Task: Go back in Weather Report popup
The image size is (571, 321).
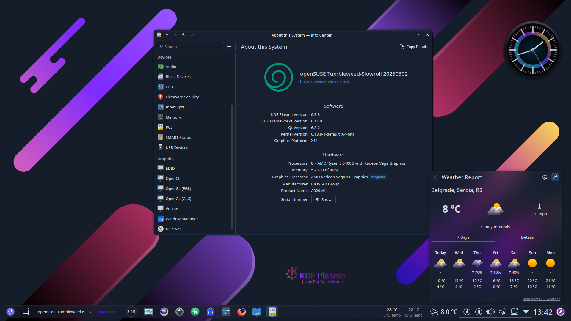Action: [436, 177]
